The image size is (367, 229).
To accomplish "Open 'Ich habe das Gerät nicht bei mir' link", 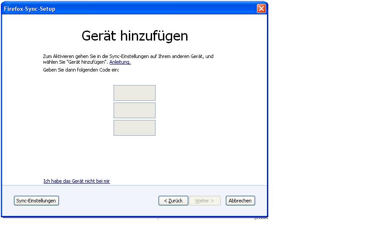I will [76, 181].
